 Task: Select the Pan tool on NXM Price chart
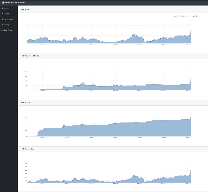tap(179, 16)
